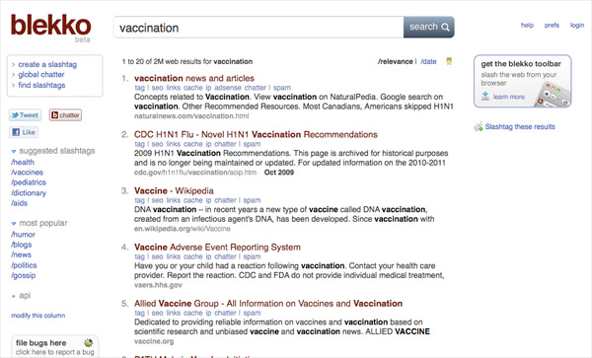The height and width of the screenshot is (358, 592).
Task: Sort results by /date
Action: (428, 61)
